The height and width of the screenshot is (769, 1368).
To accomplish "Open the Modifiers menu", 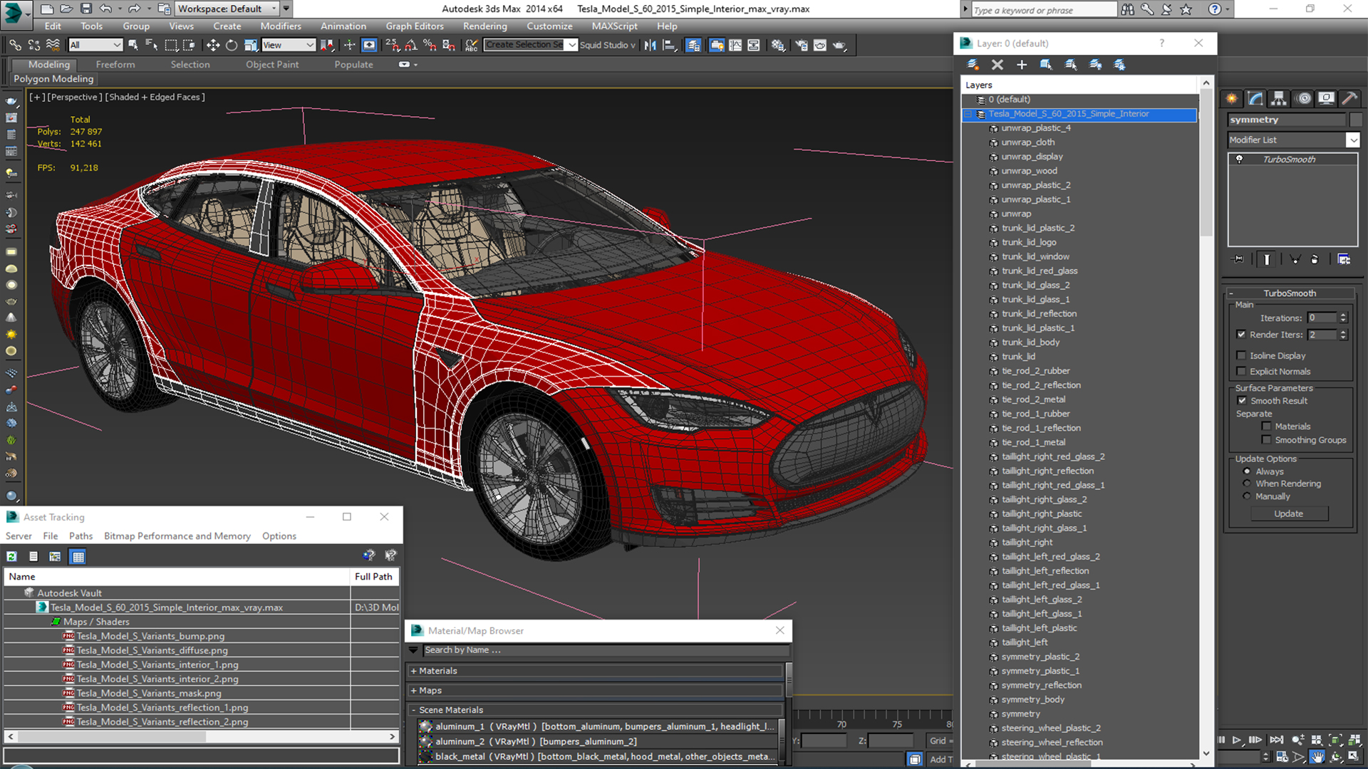I will click(x=281, y=26).
